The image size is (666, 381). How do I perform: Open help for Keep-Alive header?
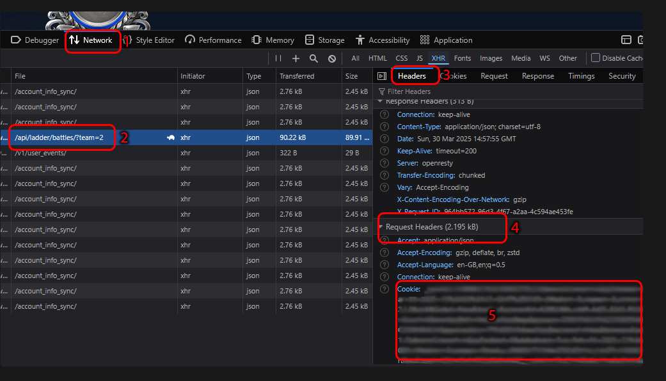(385, 151)
